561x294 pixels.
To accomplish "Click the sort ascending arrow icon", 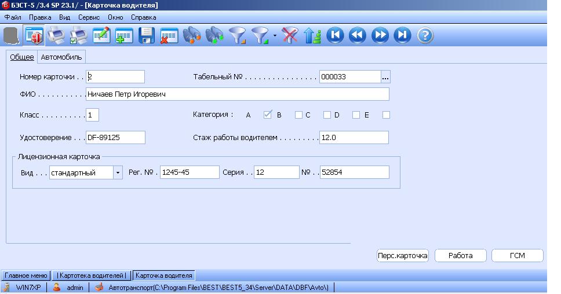I will tap(312, 36).
